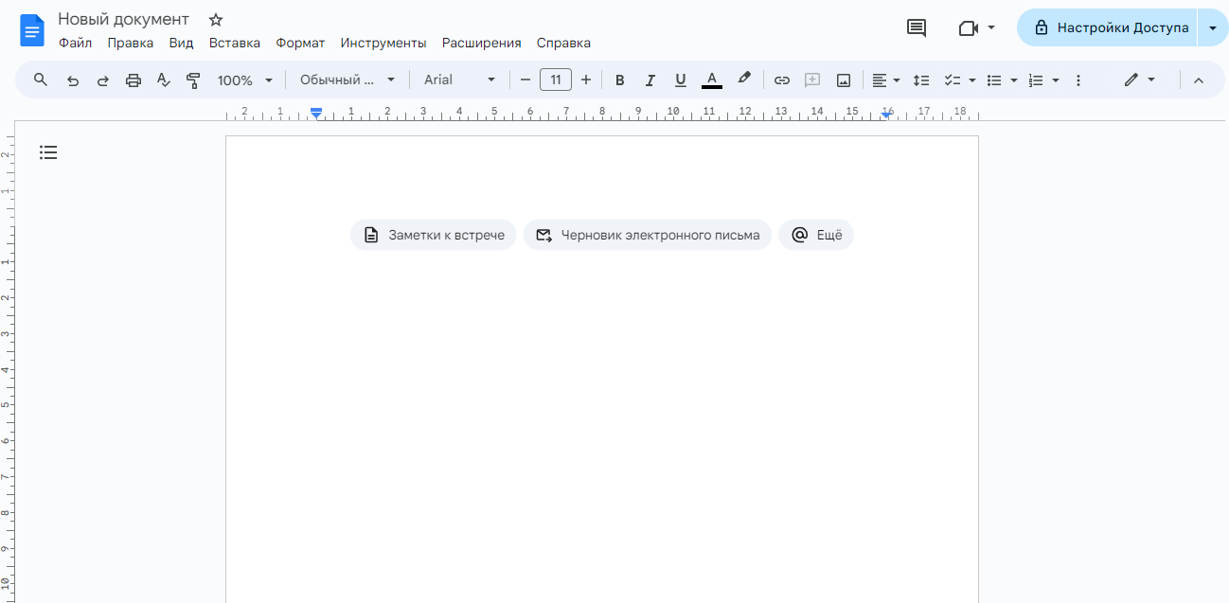1229x603 pixels.
Task: Click the Print icon
Action: (x=133, y=80)
